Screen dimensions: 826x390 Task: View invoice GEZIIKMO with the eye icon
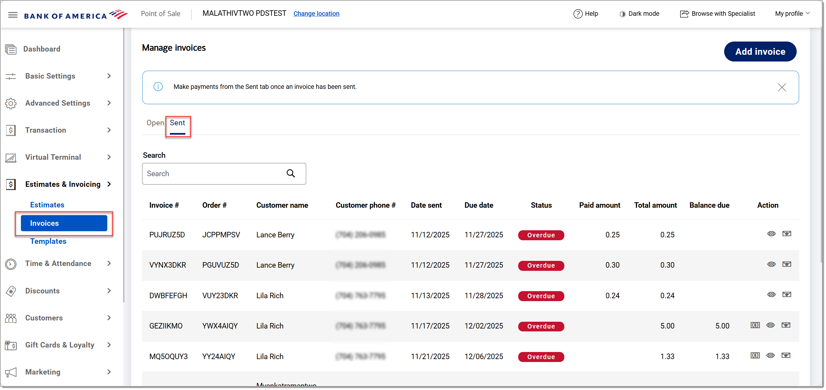771,325
